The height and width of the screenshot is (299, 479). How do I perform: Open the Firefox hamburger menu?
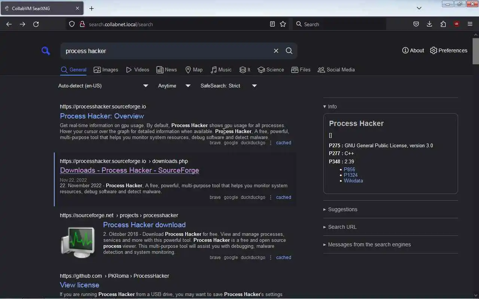470,24
